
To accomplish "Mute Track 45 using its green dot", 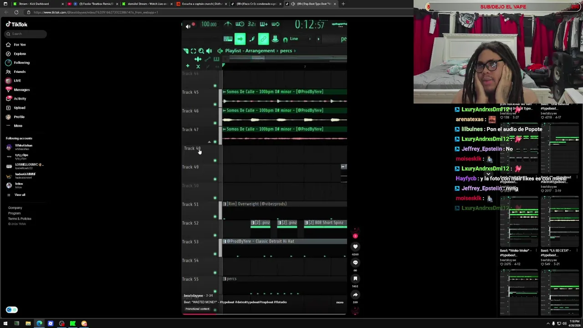I will click(x=215, y=104).
